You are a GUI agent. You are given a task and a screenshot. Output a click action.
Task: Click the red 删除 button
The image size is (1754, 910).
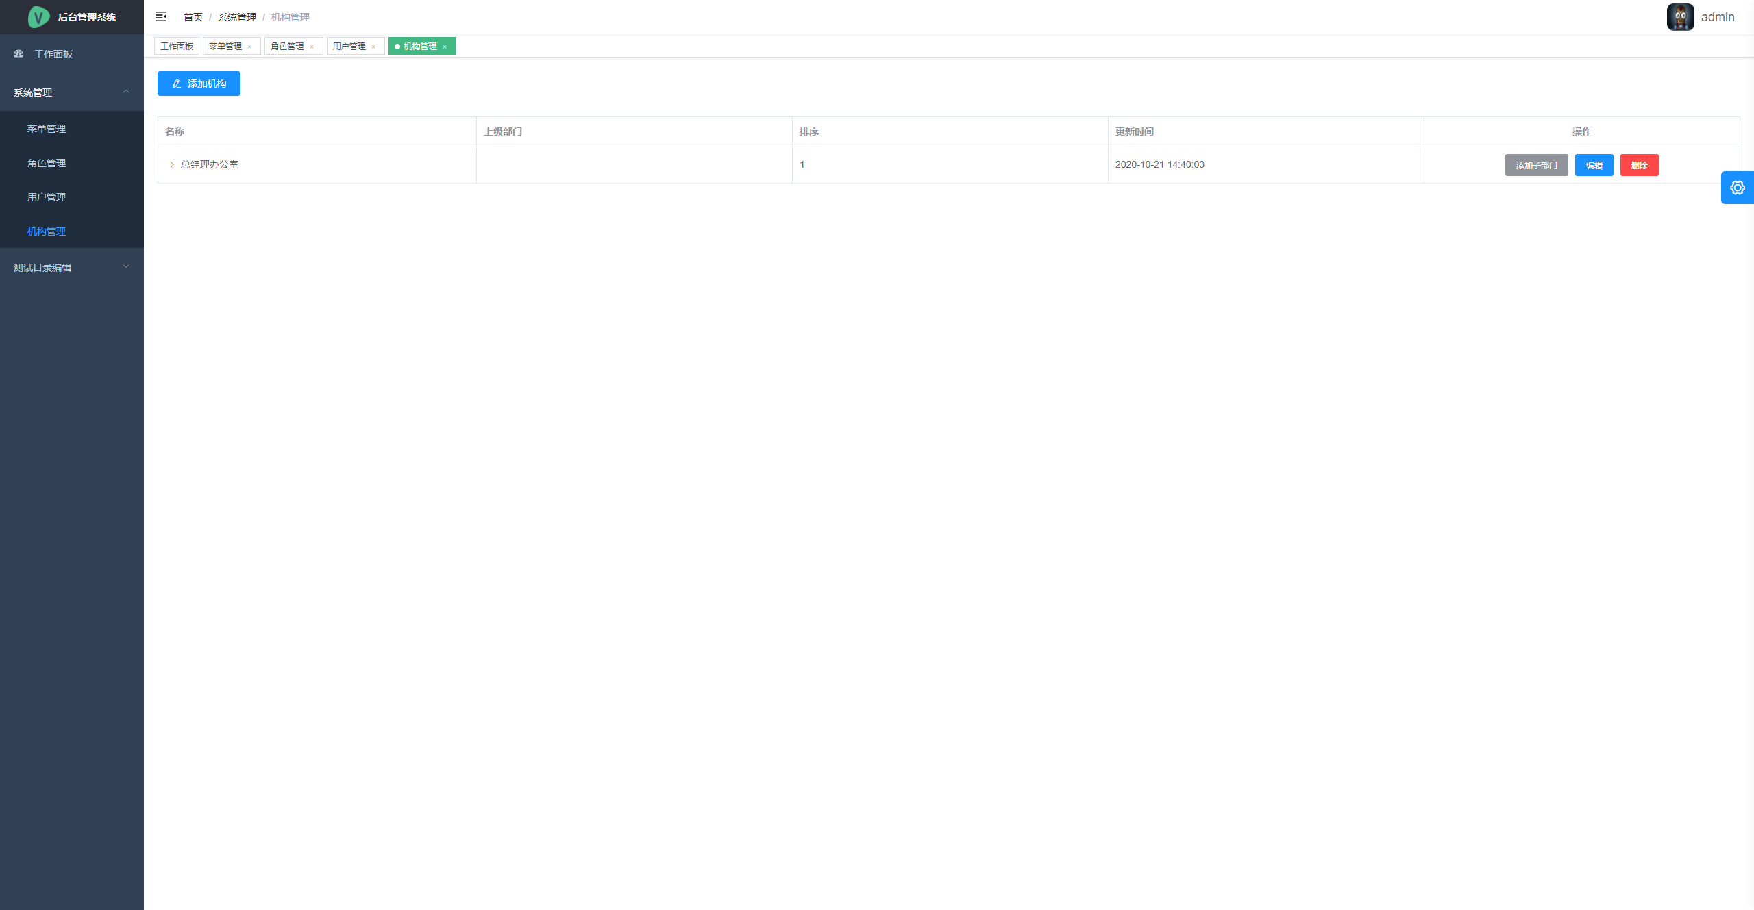click(1639, 165)
